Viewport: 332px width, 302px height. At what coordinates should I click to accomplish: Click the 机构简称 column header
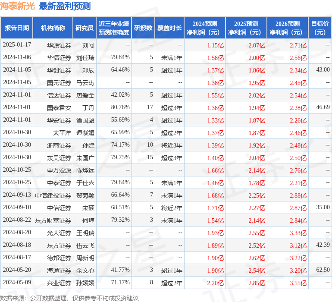point(53,28)
